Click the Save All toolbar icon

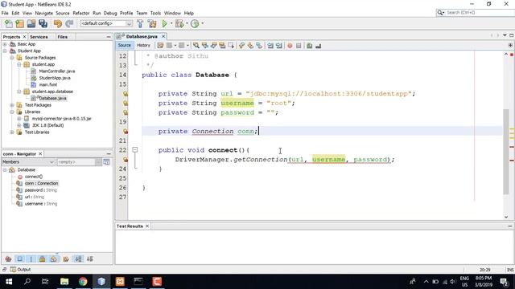[43, 23]
